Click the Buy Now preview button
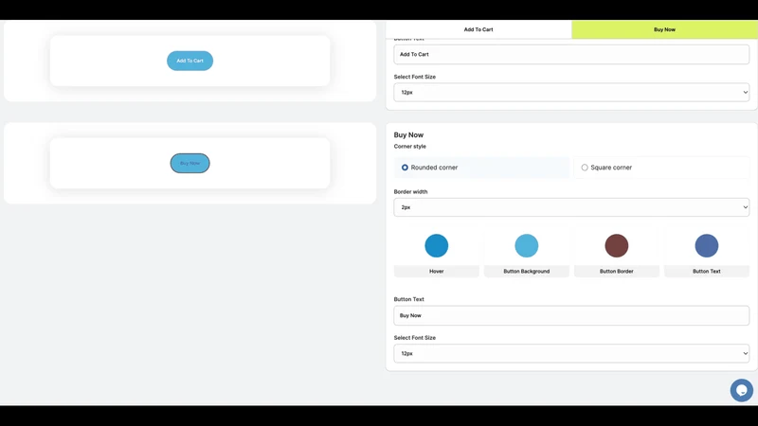The width and height of the screenshot is (758, 426). pyautogui.click(x=190, y=163)
